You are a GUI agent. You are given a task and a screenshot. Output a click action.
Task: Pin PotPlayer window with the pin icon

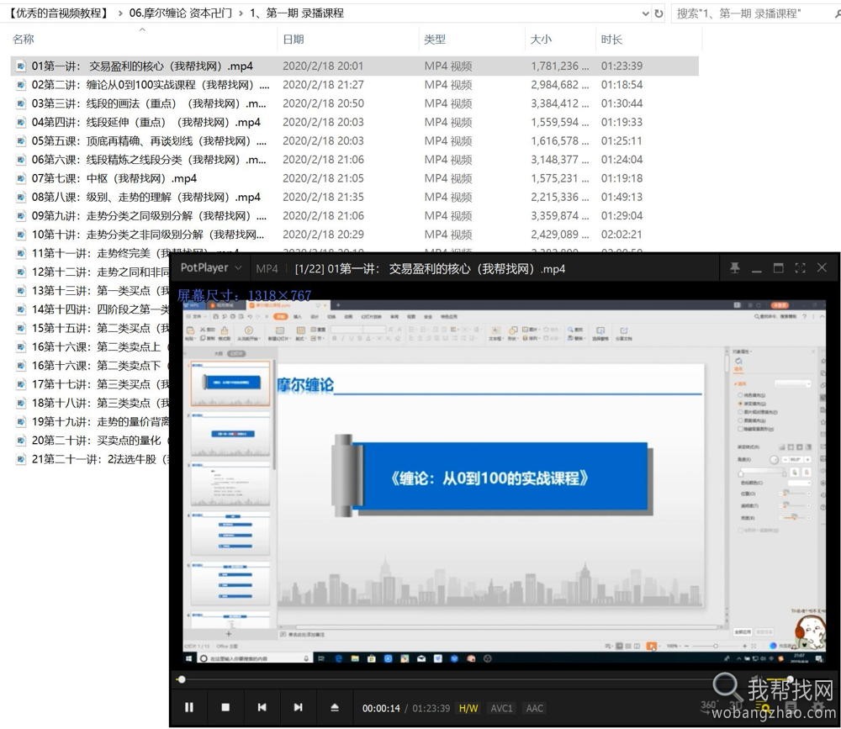tap(733, 267)
